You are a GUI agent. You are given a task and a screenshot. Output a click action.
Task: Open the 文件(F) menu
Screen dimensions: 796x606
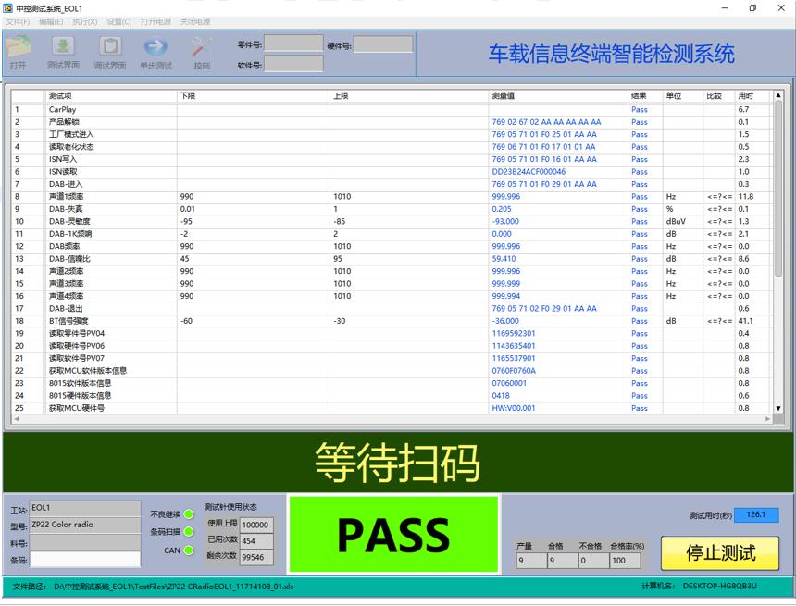(19, 22)
